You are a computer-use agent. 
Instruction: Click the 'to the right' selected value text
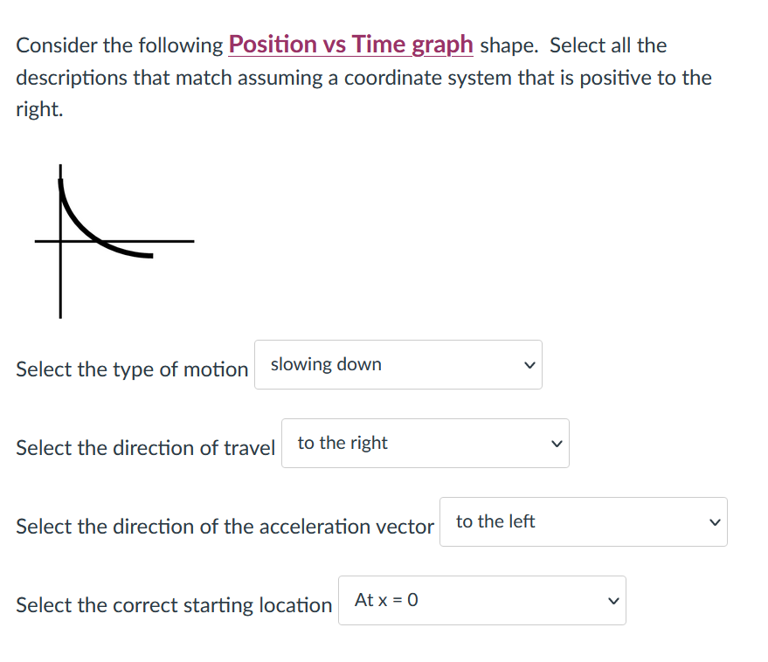point(342,443)
